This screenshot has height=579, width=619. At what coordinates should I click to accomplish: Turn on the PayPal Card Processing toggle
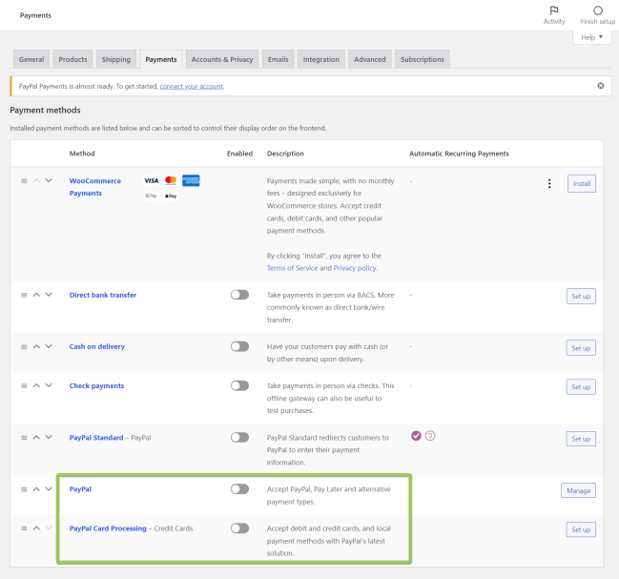239,528
